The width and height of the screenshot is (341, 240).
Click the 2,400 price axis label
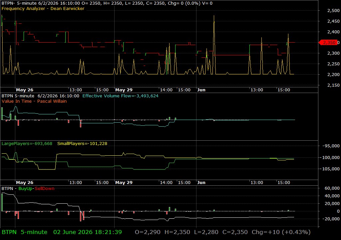point(333,32)
